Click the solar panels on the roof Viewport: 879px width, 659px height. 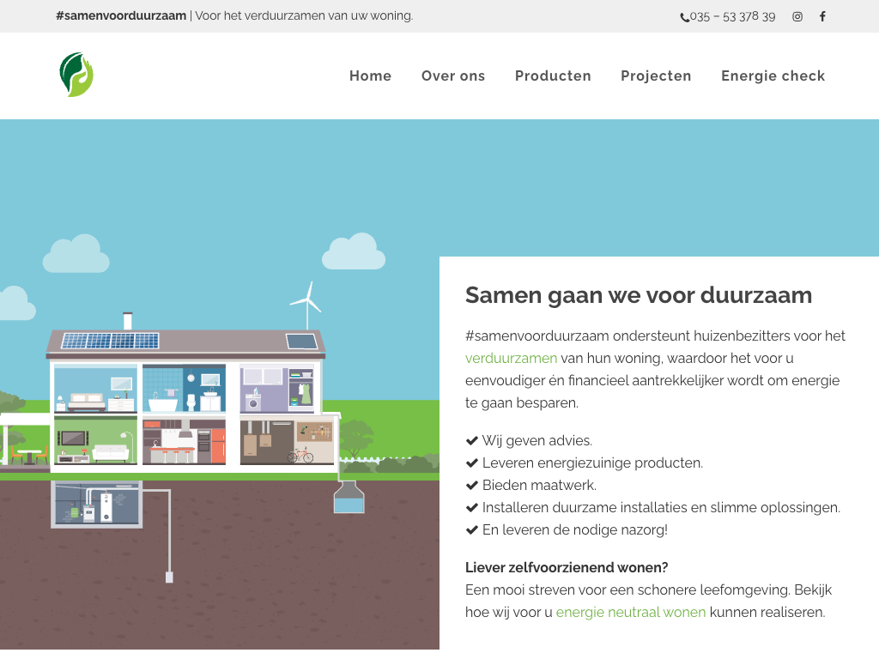pyautogui.click(x=110, y=341)
